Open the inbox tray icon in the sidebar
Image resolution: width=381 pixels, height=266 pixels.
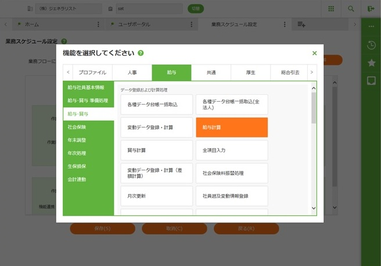[371, 81]
